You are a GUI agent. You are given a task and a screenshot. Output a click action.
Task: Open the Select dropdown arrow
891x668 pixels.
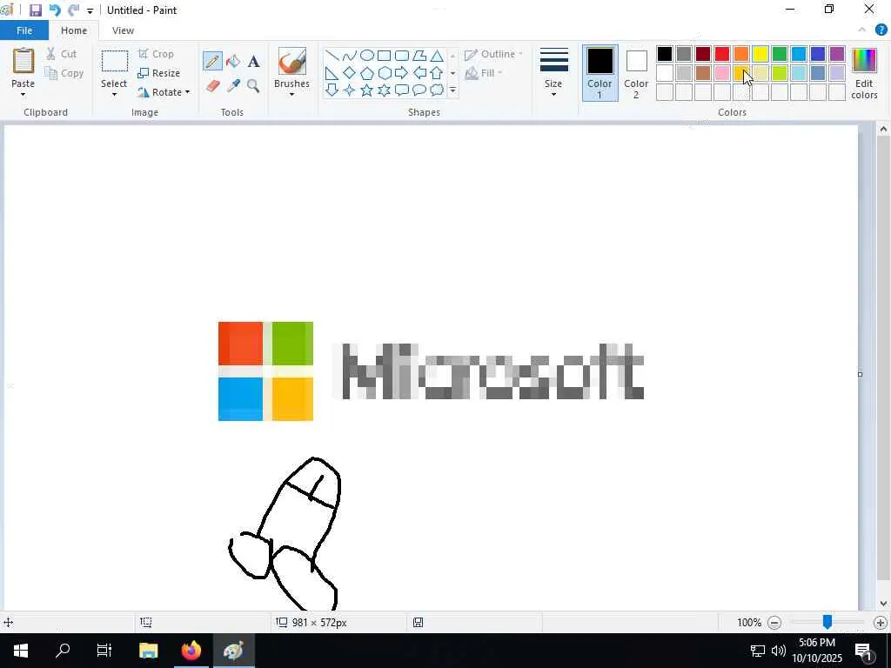click(114, 95)
